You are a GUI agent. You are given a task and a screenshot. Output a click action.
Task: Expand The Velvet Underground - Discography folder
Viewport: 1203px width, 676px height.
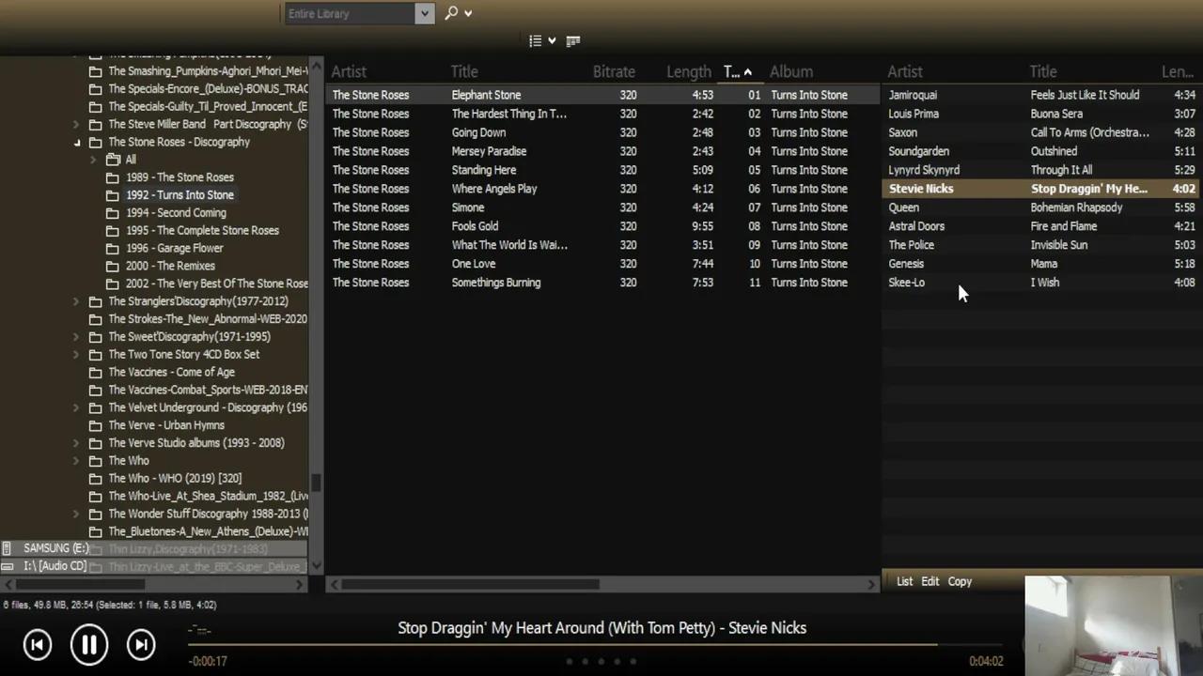point(76,407)
